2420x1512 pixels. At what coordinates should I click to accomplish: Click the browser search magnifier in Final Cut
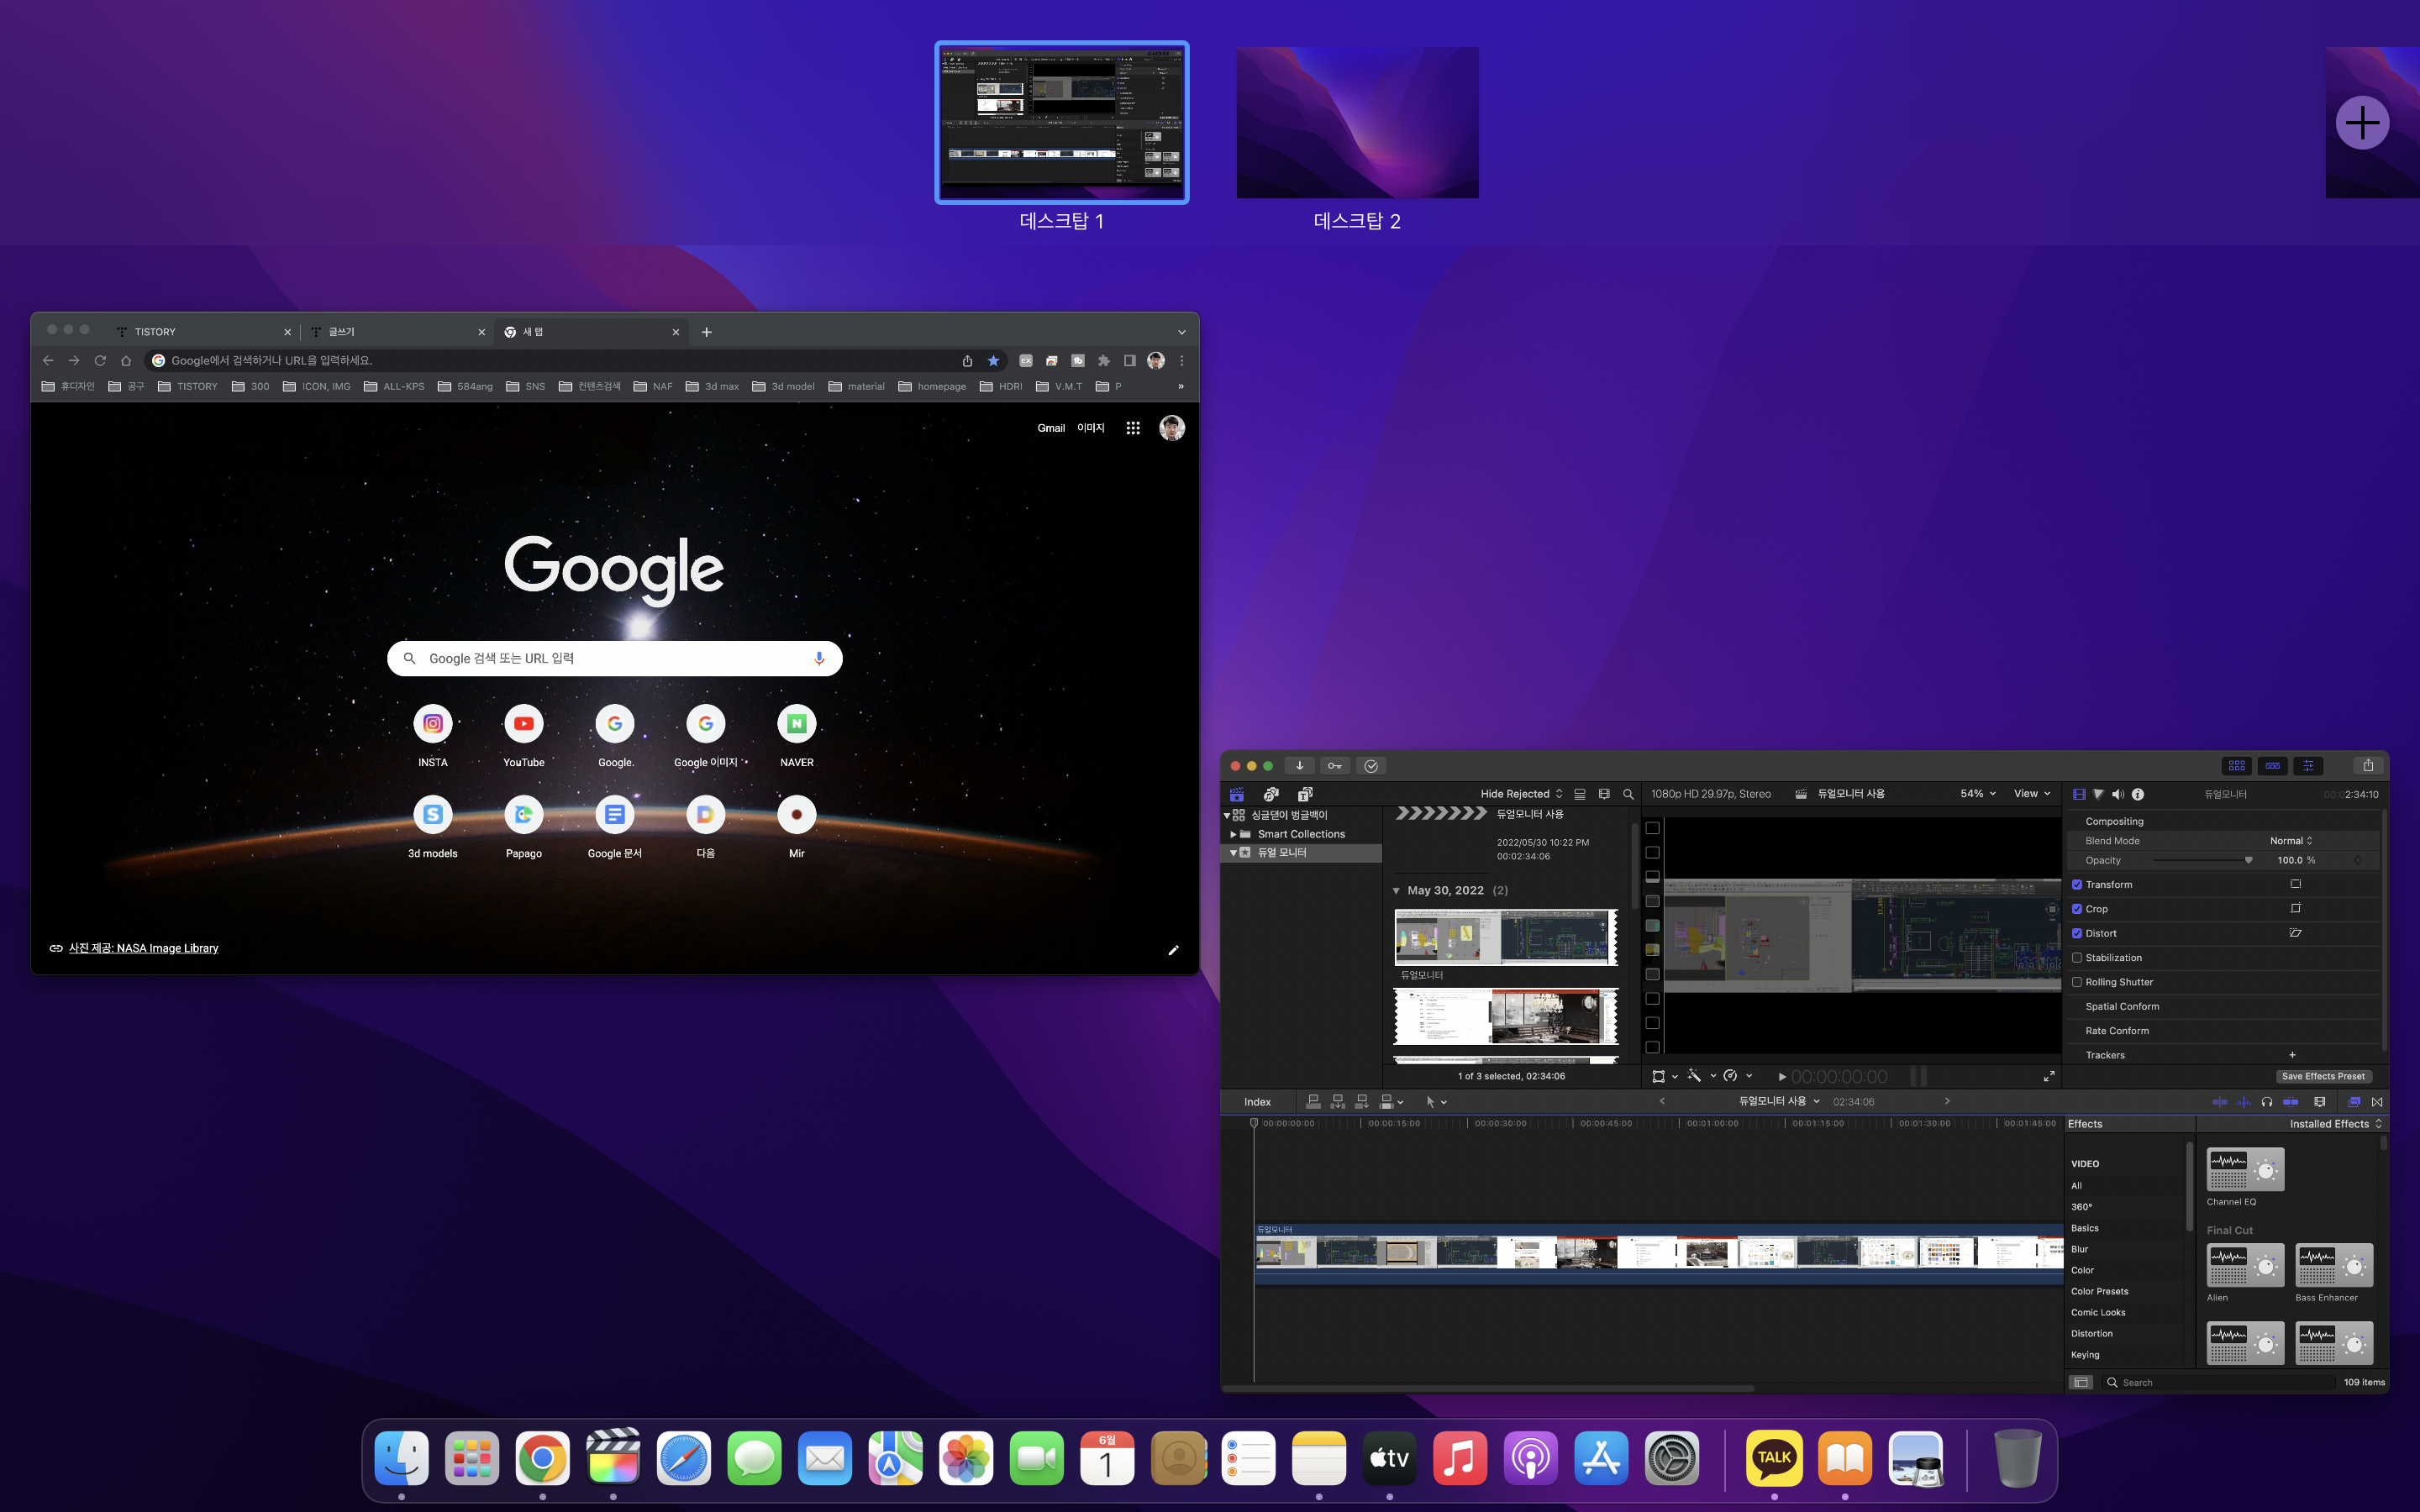[x=1628, y=794]
